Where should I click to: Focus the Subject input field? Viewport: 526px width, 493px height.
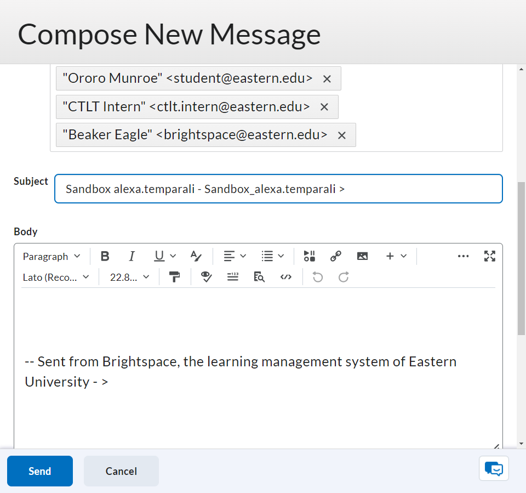(278, 189)
